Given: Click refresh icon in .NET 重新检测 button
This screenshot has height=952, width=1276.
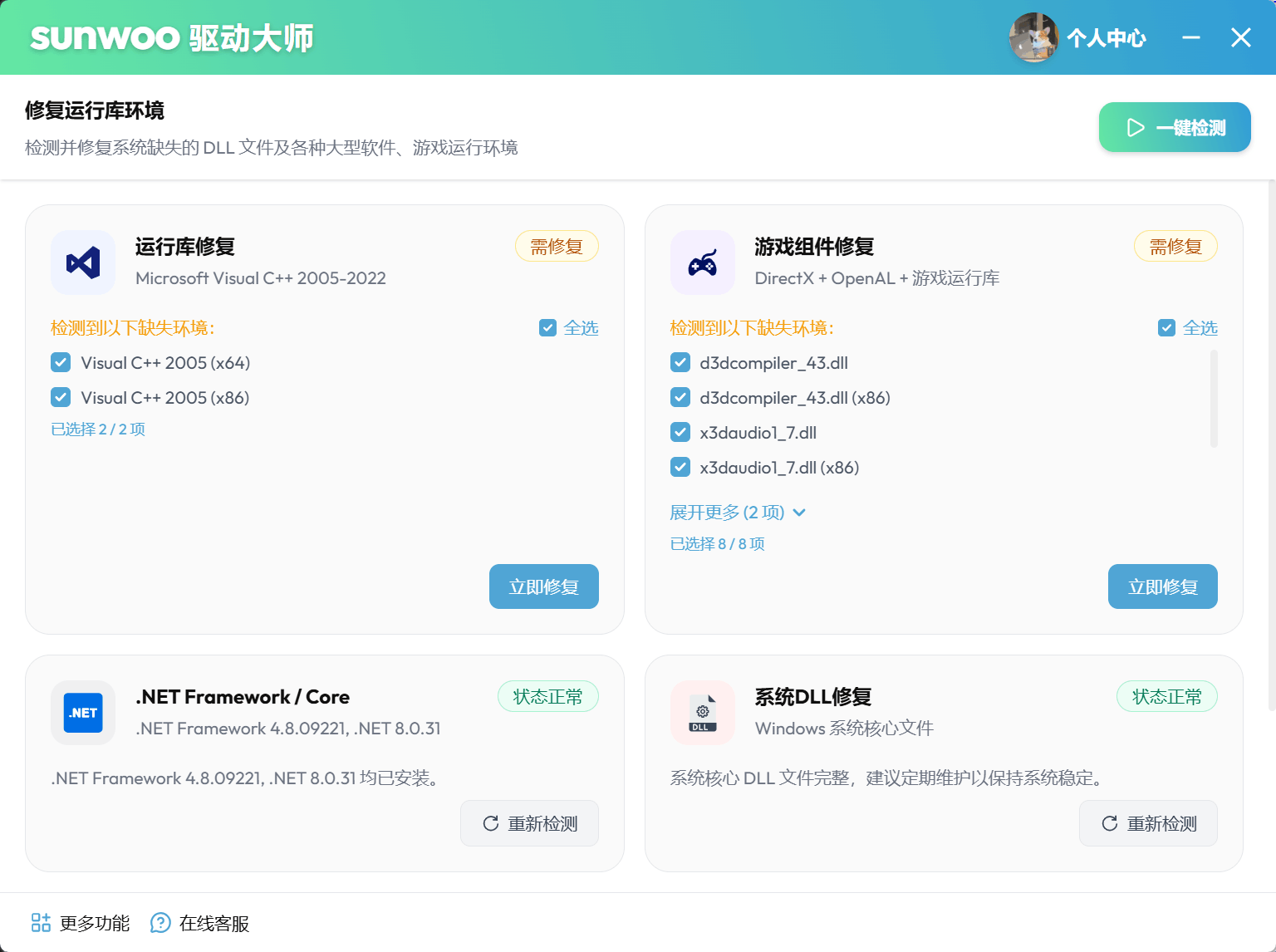Looking at the screenshot, I should [491, 823].
